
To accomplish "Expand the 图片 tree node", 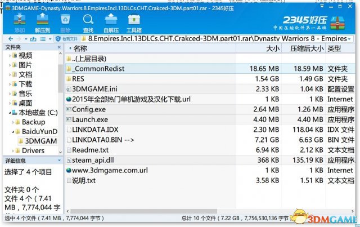I will click(10, 65).
